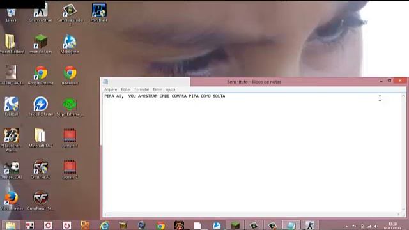This screenshot has width=409, height=230.
Task: Open the capture-2 video file
Action: click(x=70, y=169)
